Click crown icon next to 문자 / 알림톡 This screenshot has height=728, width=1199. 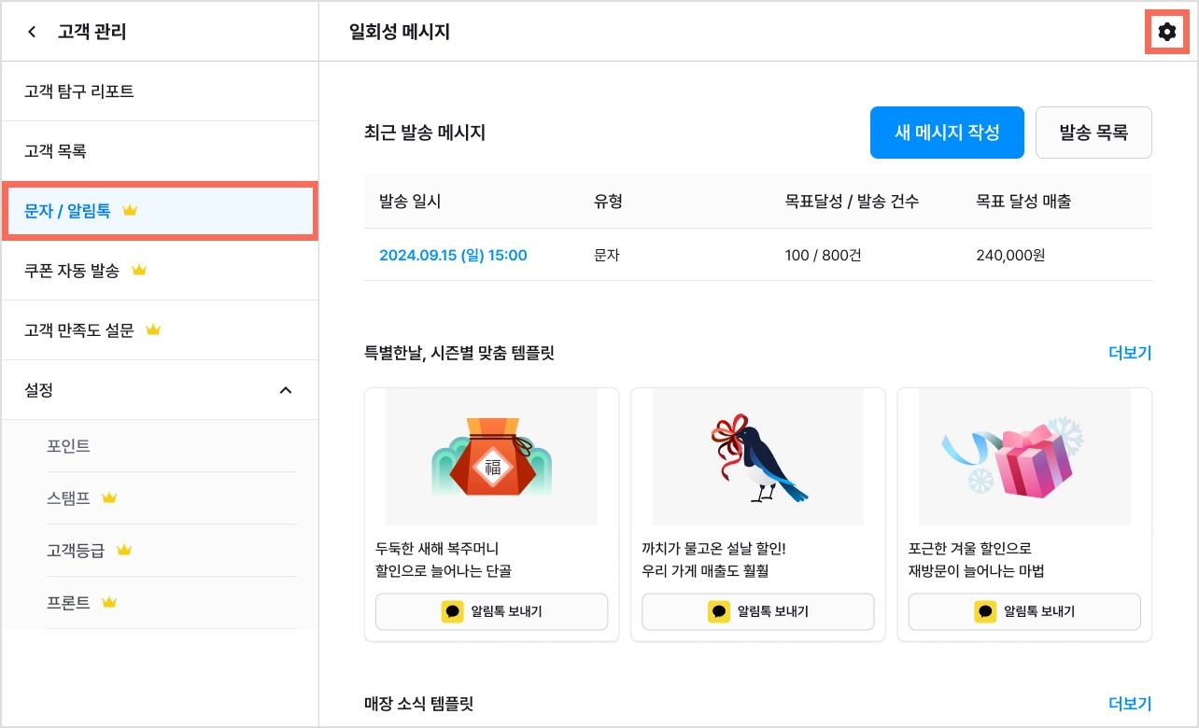(x=130, y=210)
